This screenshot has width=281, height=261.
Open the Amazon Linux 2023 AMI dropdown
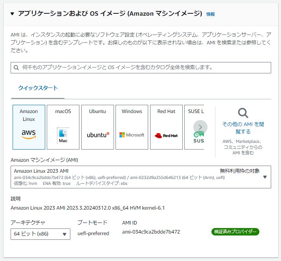[x=141, y=177]
